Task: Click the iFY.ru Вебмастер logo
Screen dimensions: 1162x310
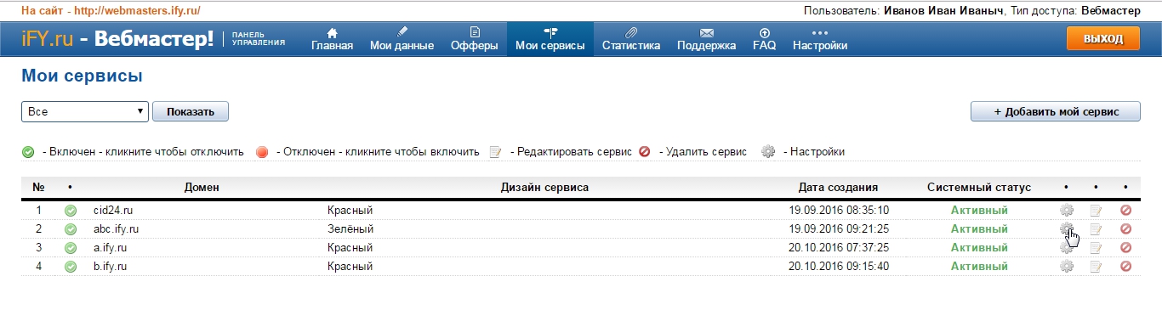Action: pyautogui.click(x=118, y=39)
